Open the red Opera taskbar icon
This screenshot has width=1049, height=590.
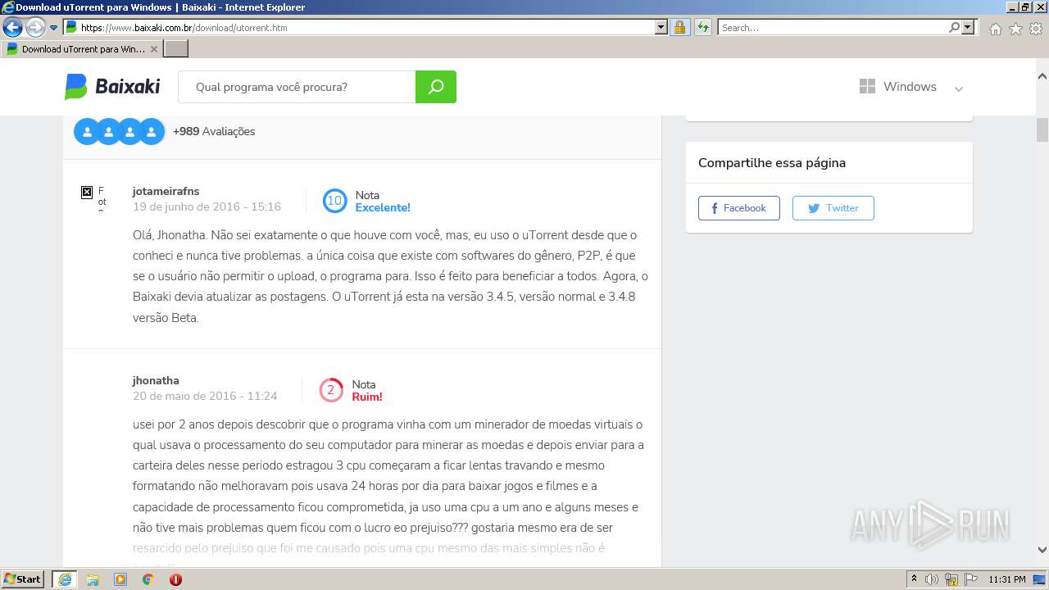(x=175, y=579)
